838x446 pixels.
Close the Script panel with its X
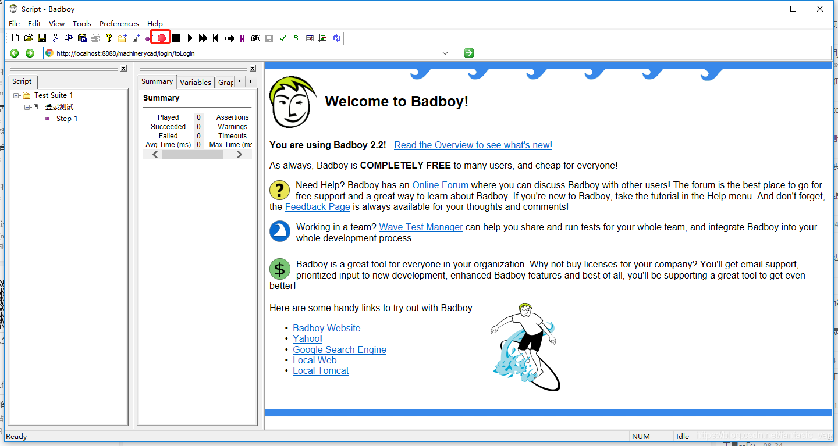click(x=123, y=69)
